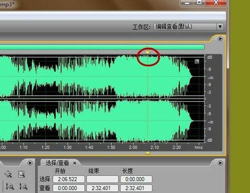Click the view end field 2:32.401
The width and height of the screenshot is (250, 193).
pos(102,188)
